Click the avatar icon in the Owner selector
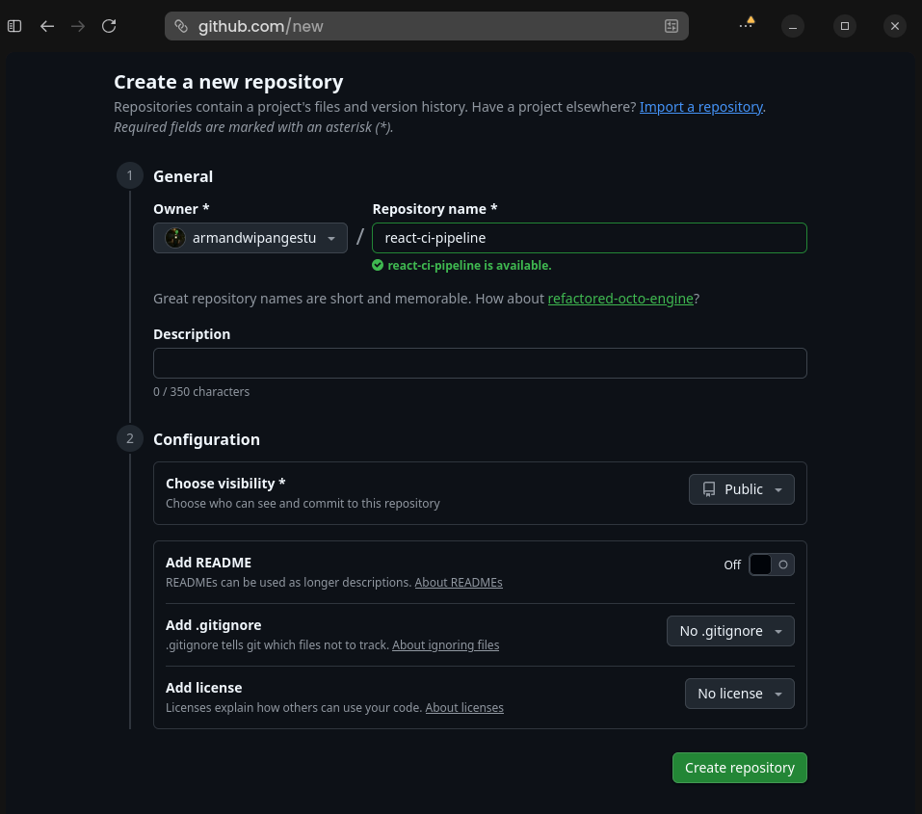Viewport: 922px width, 814px height. (x=174, y=237)
